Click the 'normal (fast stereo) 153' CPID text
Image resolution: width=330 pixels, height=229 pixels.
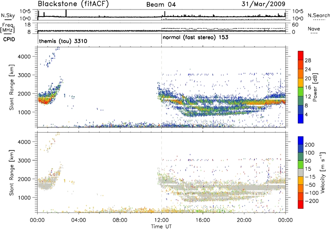point(196,38)
